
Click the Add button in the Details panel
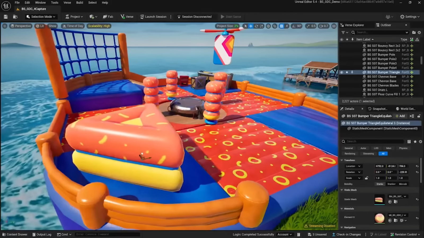(400, 116)
